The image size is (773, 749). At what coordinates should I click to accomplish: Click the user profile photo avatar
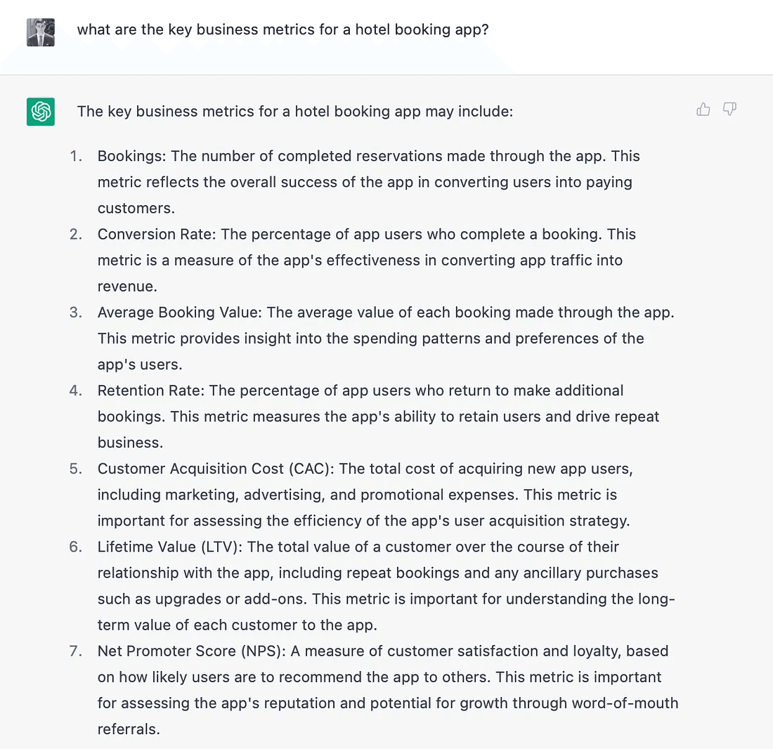(41, 32)
